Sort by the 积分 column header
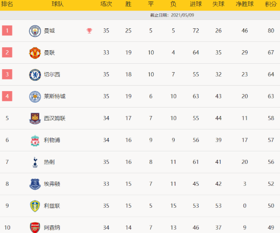 (x=271, y=4)
